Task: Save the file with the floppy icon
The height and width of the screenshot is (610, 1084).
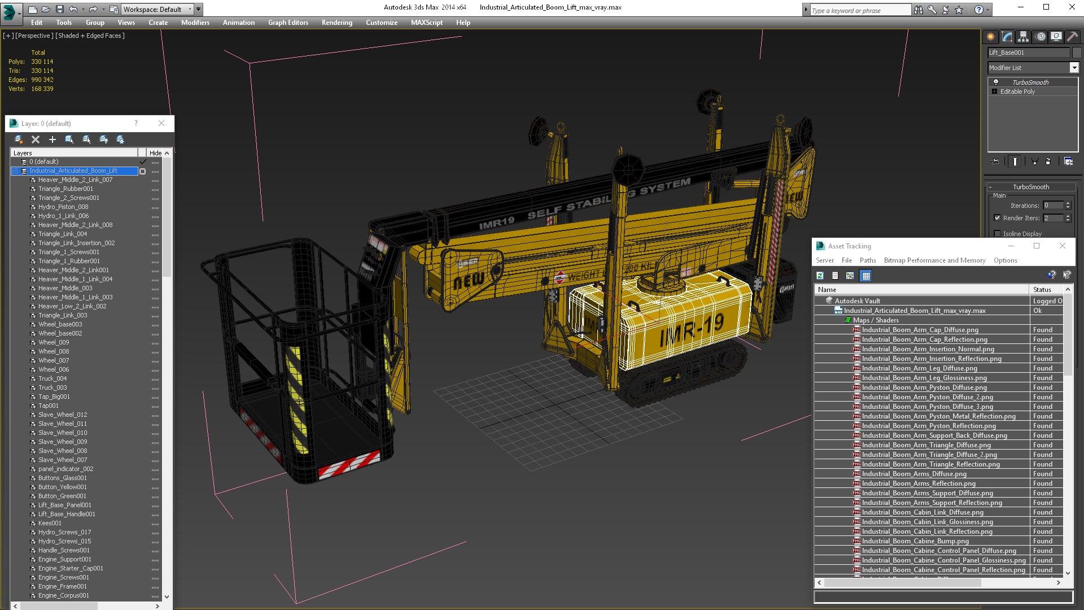Action: pos(59,9)
